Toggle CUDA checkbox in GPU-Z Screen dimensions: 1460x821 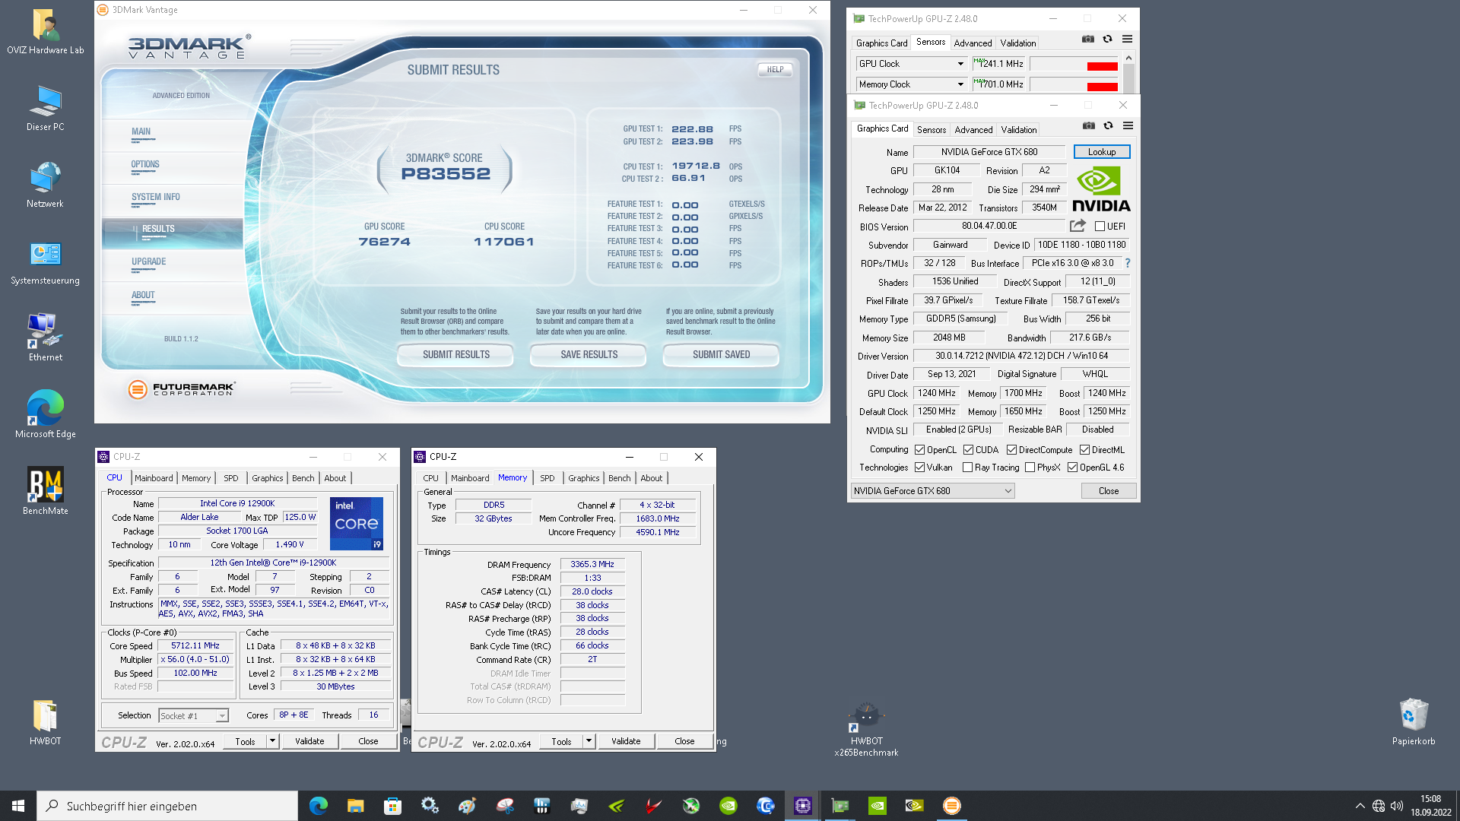[x=968, y=450]
